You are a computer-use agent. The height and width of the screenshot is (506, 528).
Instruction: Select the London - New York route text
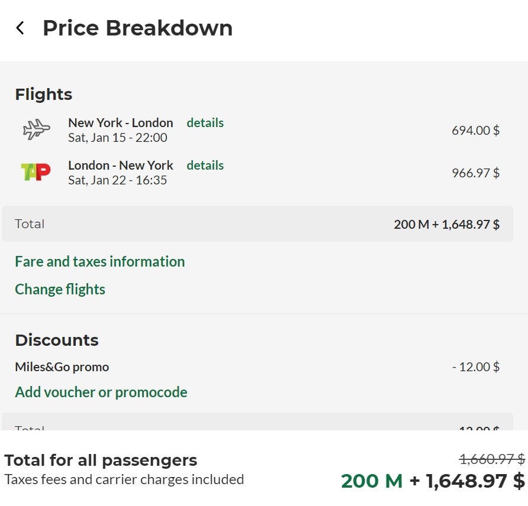pos(121,166)
